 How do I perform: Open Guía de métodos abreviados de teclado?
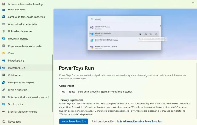pos(28,97)
